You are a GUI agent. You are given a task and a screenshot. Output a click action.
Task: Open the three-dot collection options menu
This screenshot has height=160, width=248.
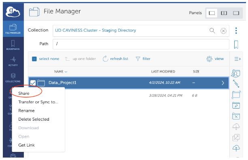coord(236,30)
